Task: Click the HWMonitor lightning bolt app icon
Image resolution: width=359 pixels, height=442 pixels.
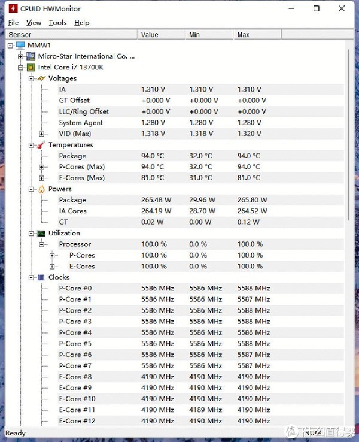Action: [13, 8]
